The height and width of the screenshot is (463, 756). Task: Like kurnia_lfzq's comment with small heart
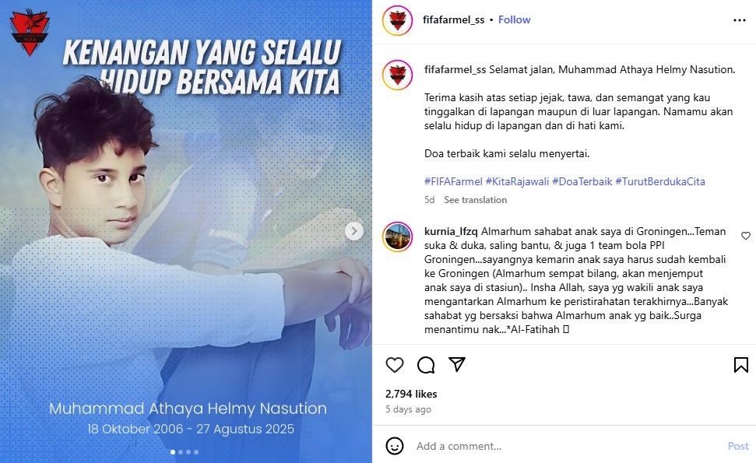745,236
